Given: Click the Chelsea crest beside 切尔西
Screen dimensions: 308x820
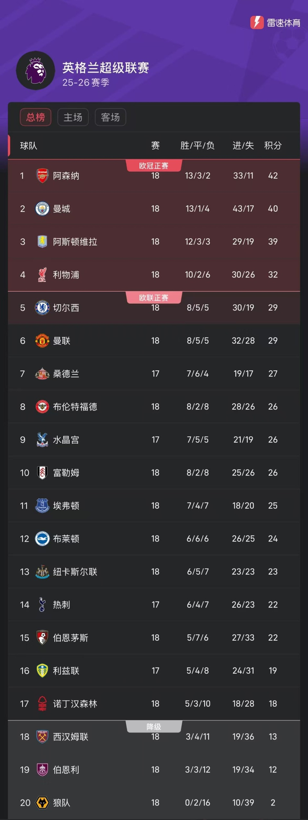Looking at the screenshot, I should pyautogui.click(x=42, y=307).
